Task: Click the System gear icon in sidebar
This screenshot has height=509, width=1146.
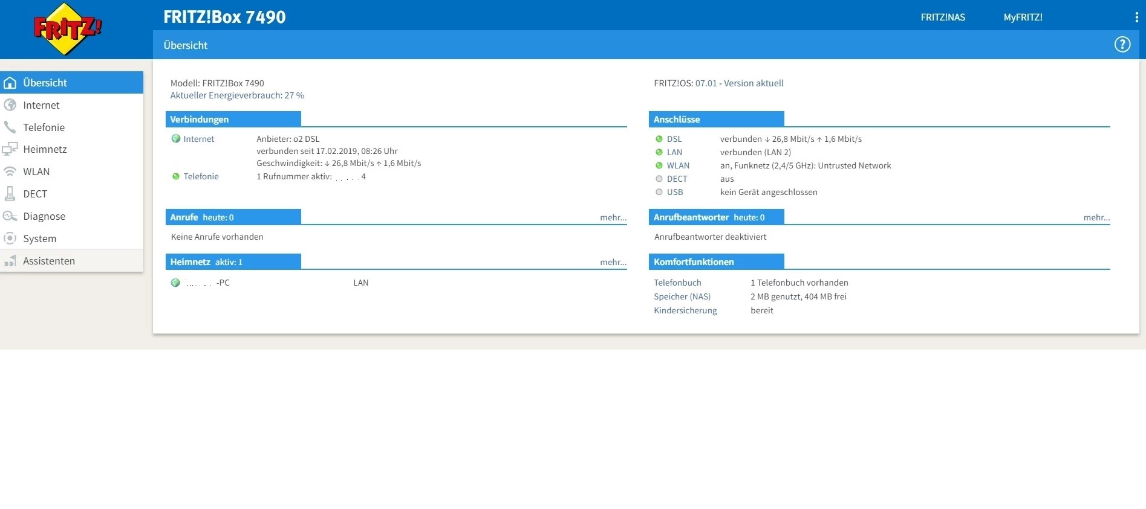Action: [x=10, y=238]
